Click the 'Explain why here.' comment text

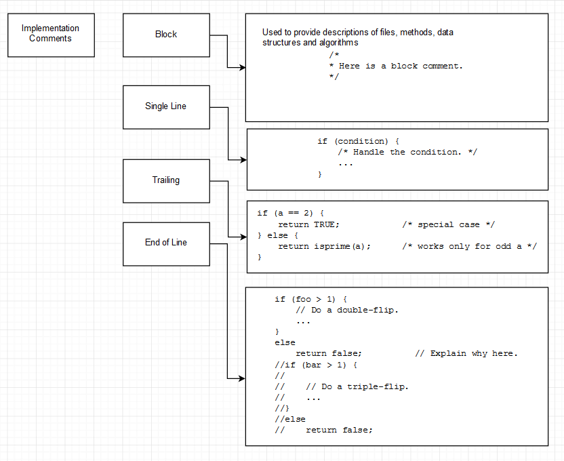tap(466, 353)
